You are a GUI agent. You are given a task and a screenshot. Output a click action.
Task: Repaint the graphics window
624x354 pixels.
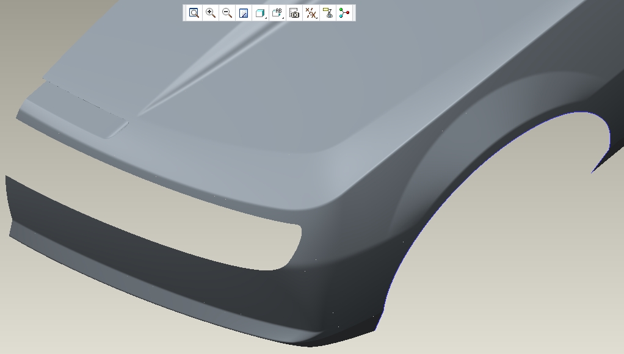pos(244,13)
